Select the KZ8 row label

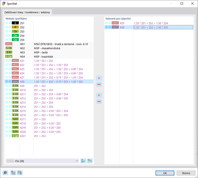pos(22,82)
